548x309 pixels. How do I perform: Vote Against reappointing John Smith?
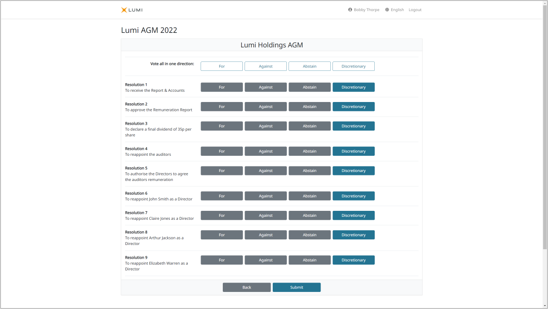tap(265, 196)
